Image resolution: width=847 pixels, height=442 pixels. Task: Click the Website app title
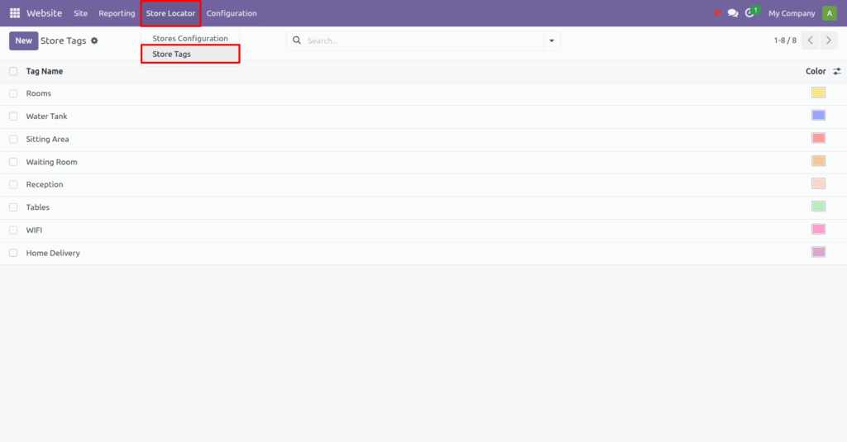click(x=45, y=13)
